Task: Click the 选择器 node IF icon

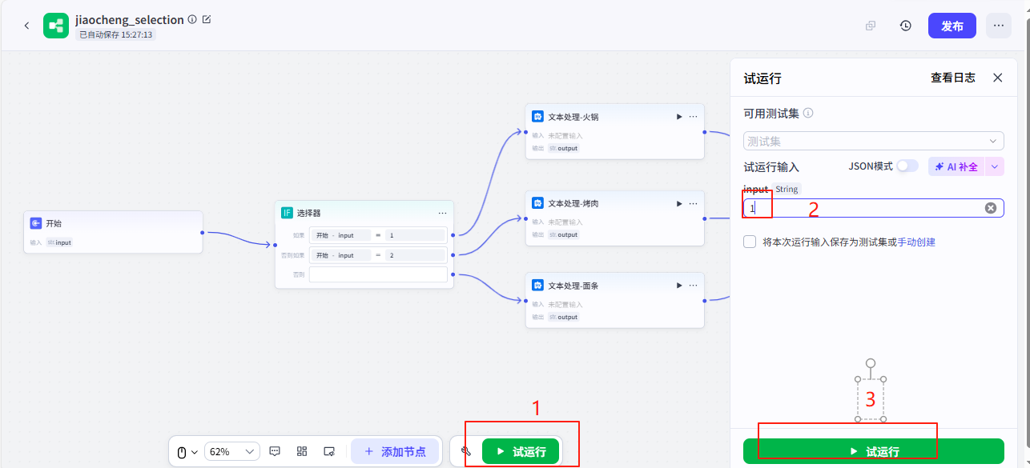Action: tap(287, 213)
